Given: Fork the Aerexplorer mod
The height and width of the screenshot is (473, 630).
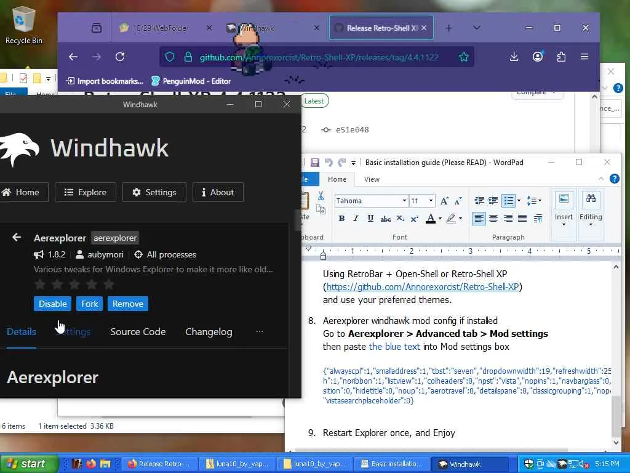Looking at the screenshot, I should pos(90,304).
